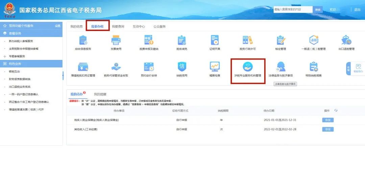Click date 2021-01-01至2021-12-31 cell
The image size is (365, 171).
[x=280, y=120]
